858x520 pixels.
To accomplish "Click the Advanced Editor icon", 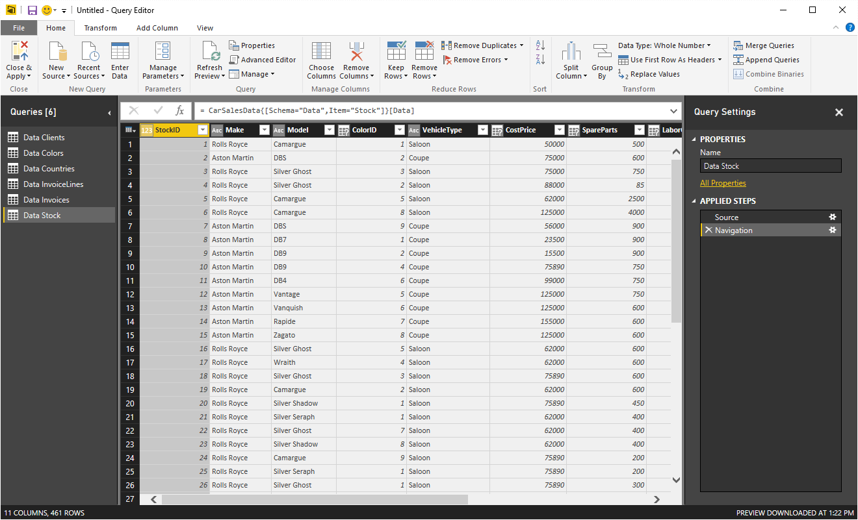I will pyautogui.click(x=235, y=60).
